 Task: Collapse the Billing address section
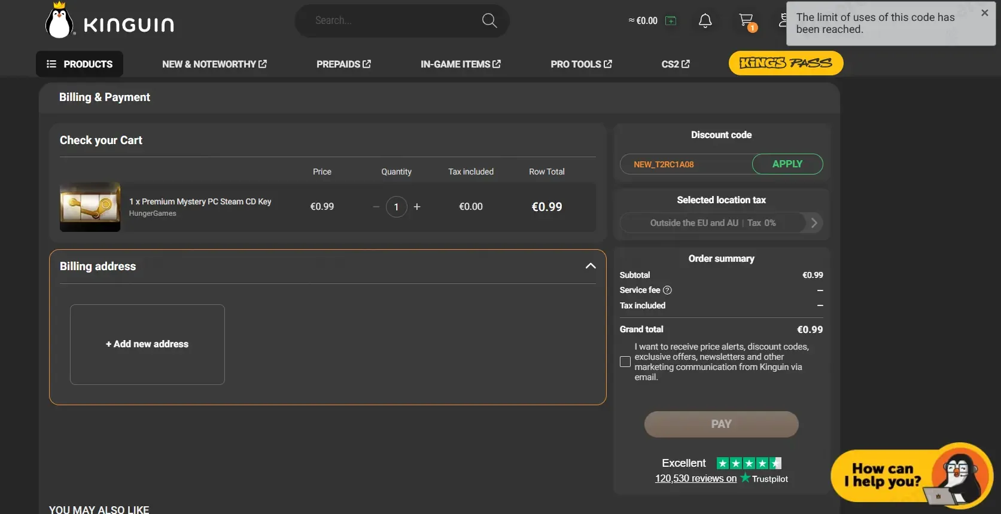591,266
